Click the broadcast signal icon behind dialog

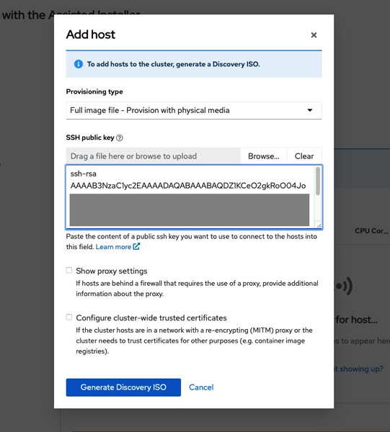[x=343, y=286]
